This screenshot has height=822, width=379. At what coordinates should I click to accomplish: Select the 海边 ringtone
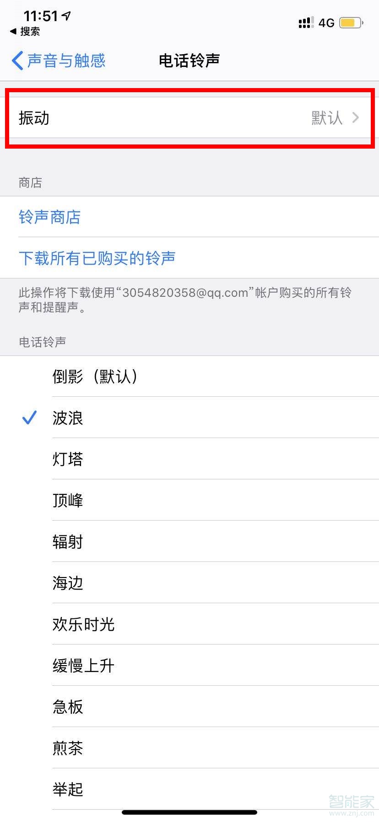pyautogui.click(x=67, y=583)
